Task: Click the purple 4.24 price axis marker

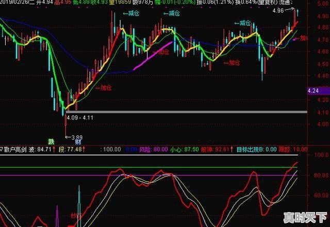Action: pyautogui.click(x=319, y=91)
